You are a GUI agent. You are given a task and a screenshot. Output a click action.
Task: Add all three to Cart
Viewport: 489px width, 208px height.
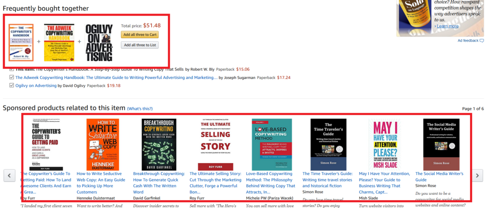[140, 34]
